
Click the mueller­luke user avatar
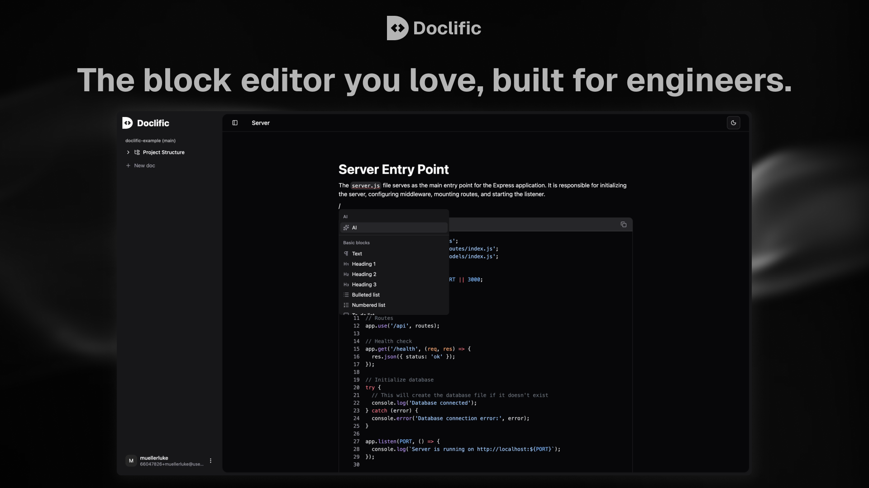131,460
